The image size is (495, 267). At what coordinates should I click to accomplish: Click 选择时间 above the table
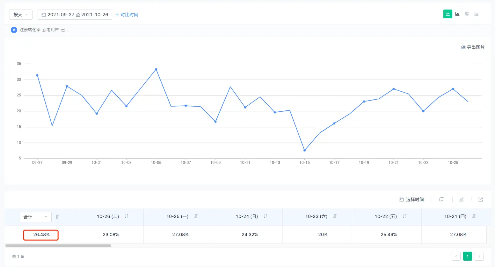(x=411, y=200)
